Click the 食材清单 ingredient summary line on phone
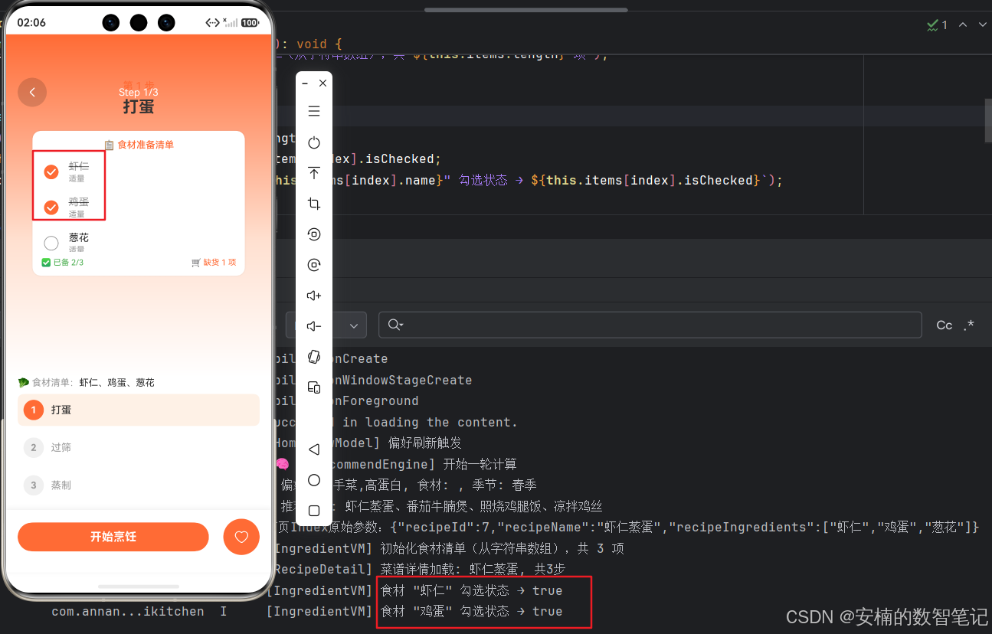The image size is (992, 634). click(87, 382)
